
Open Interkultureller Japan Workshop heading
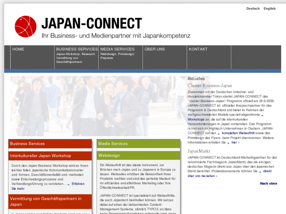pos(50,156)
